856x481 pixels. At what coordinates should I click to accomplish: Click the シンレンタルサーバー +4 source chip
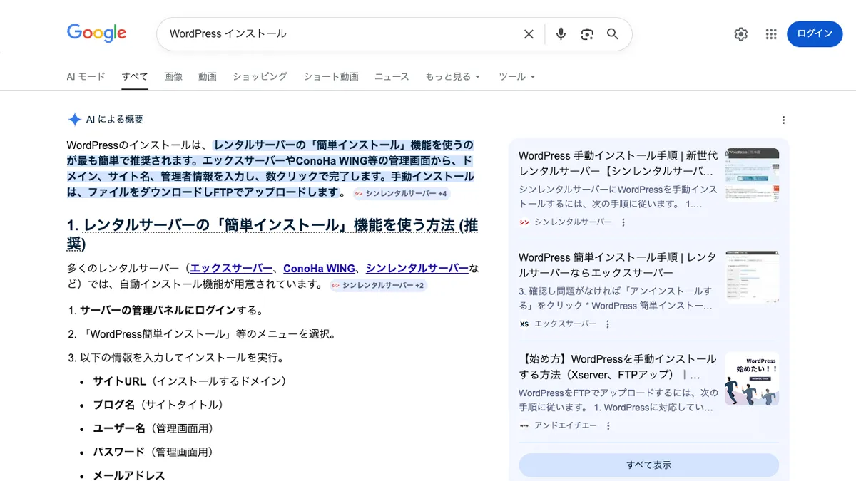[401, 193]
